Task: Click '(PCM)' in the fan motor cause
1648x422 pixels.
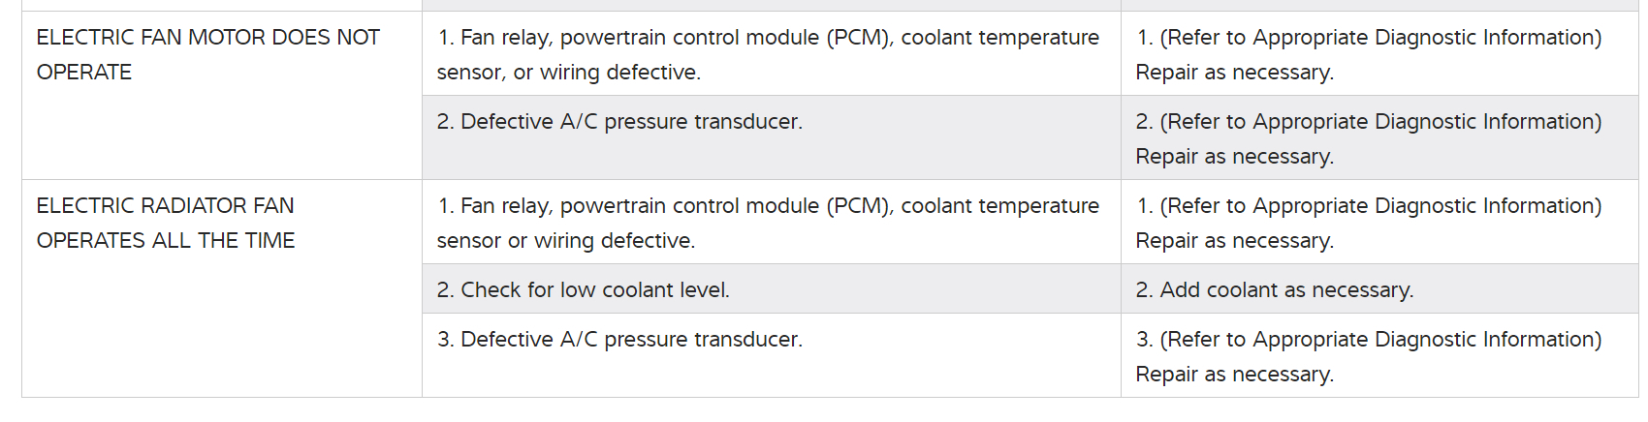Action: pos(859,38)
